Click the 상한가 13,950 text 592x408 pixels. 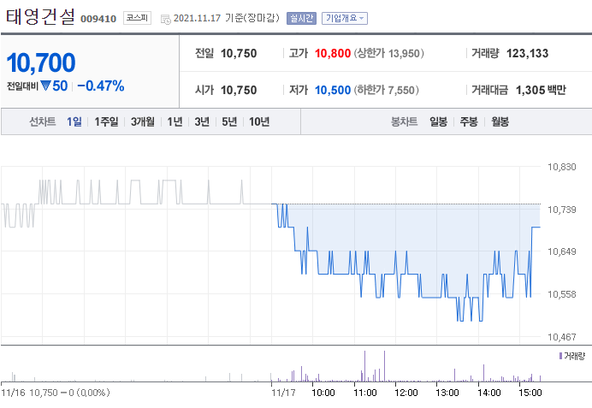click(x=388, y=53)
